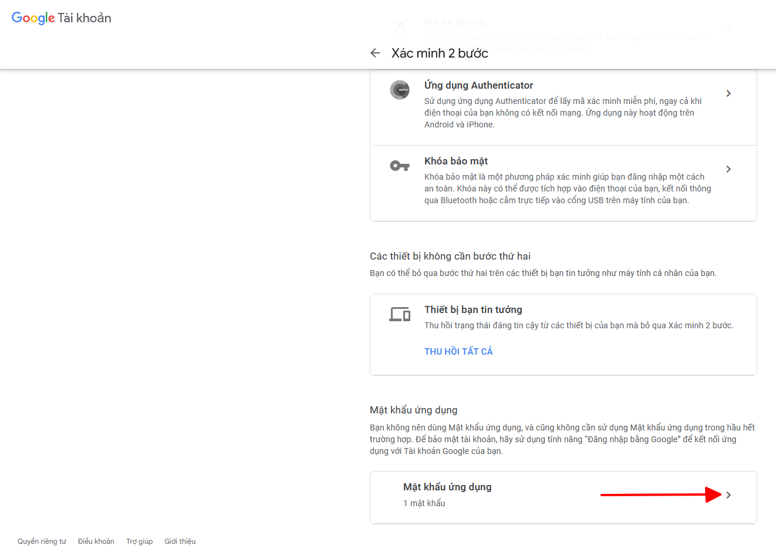Open the Quyền riêng tư footer link
Screen dimensions: 776x552
pos(42,541)
